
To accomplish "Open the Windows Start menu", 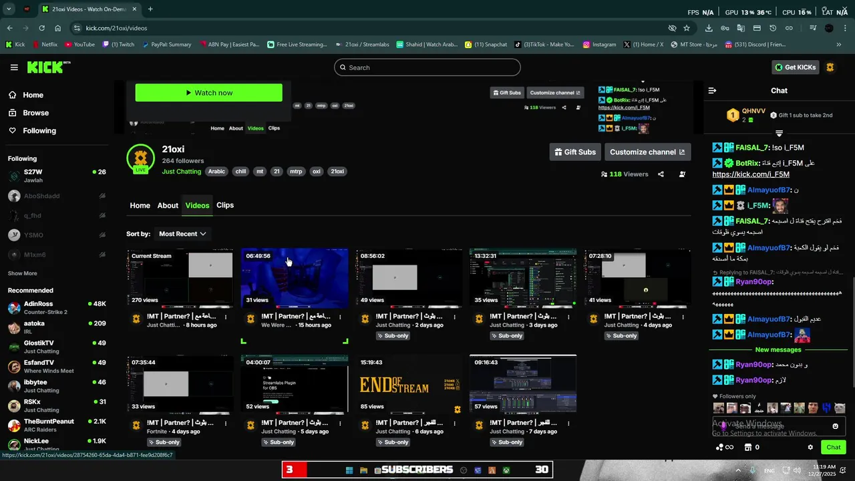I will [x=349, y=470].
